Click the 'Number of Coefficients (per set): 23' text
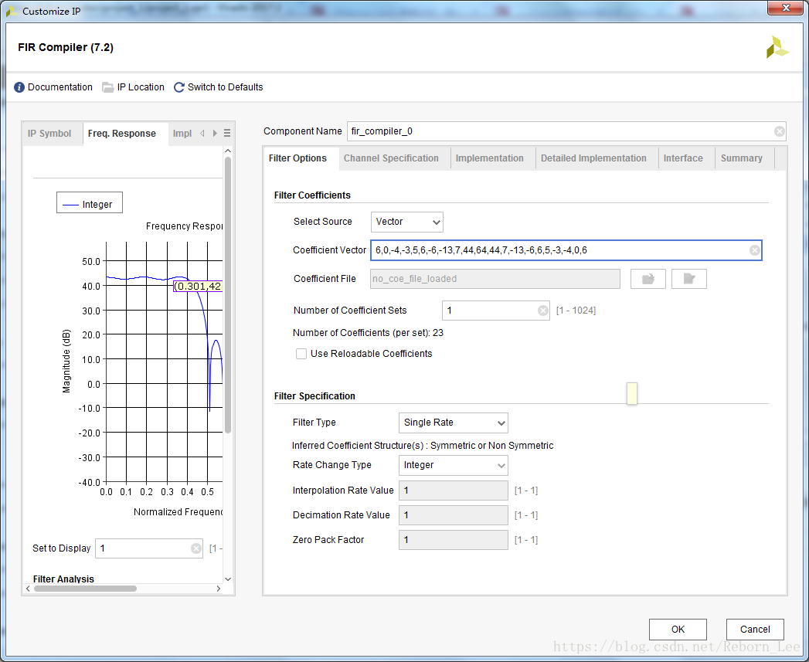 [368, 333]
